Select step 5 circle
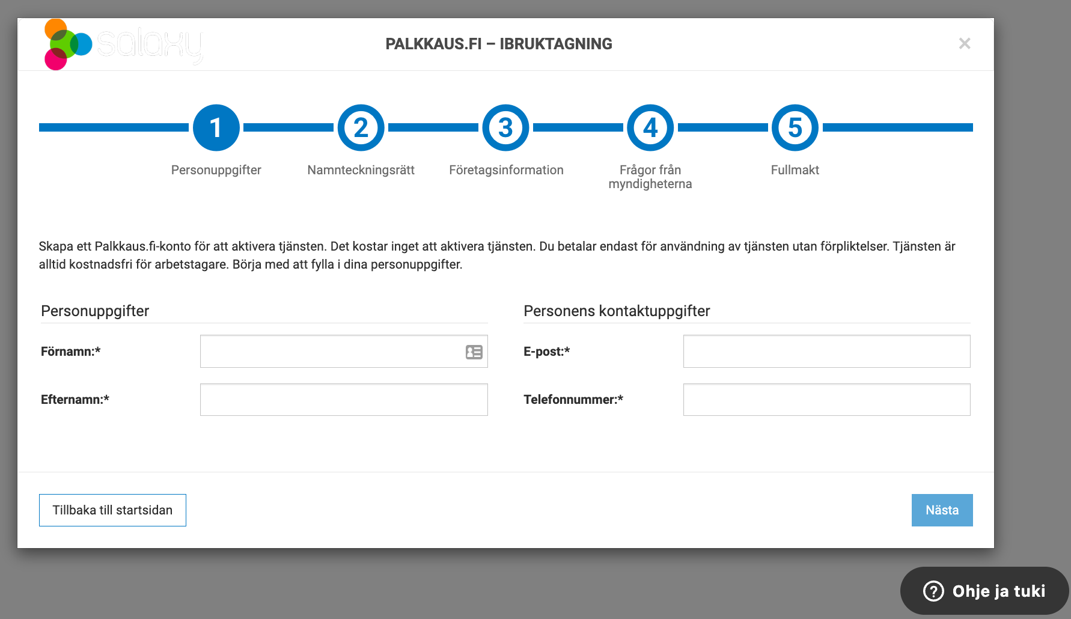The image size is (1071, 619). pyautogui.click(x=795, y=127)
